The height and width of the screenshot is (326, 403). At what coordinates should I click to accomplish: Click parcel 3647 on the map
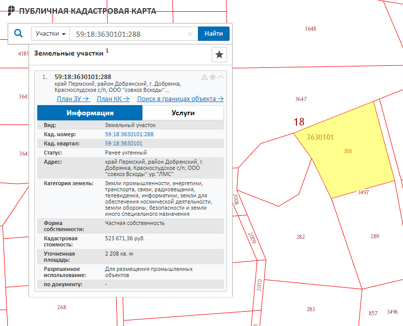pos(300,99)
